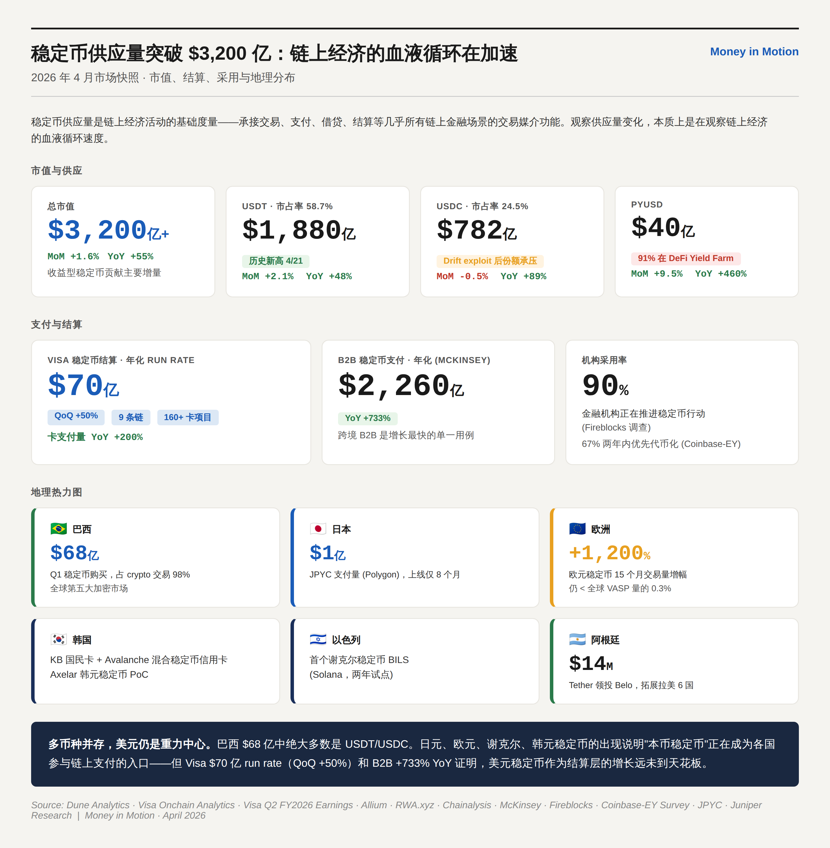Click the $3,200亿+ total market cap figure
Screen dimensions: 830x848
[x=108, y=230]
